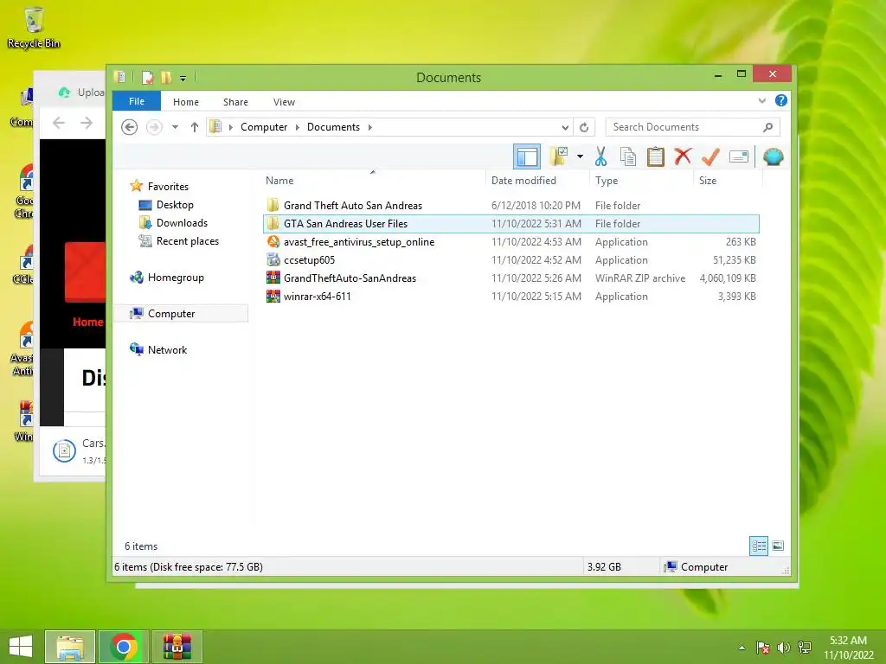Open the File tab

[x=137, y=102]
